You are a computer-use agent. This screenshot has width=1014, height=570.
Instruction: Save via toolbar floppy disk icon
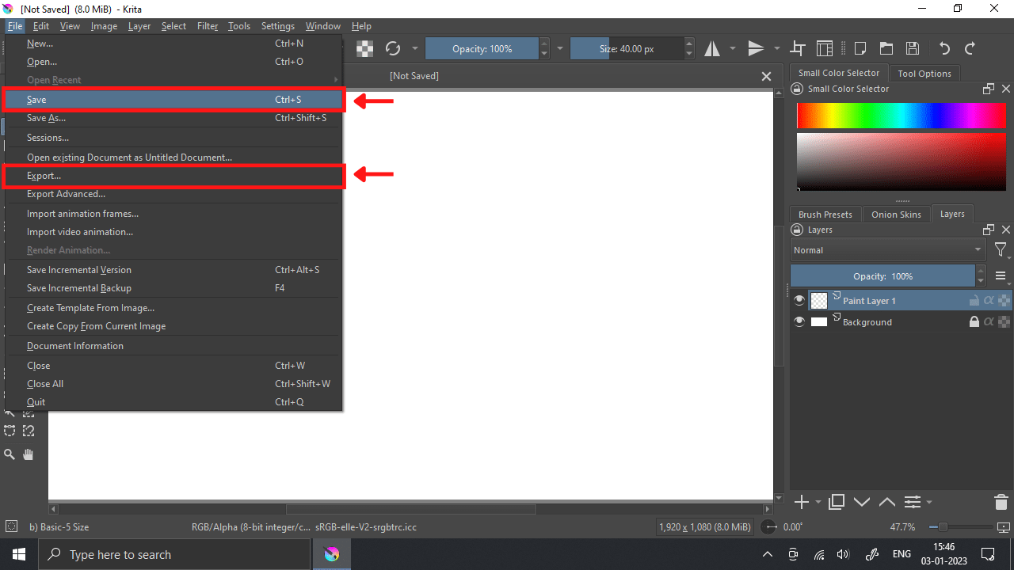[x=913, y=48]
